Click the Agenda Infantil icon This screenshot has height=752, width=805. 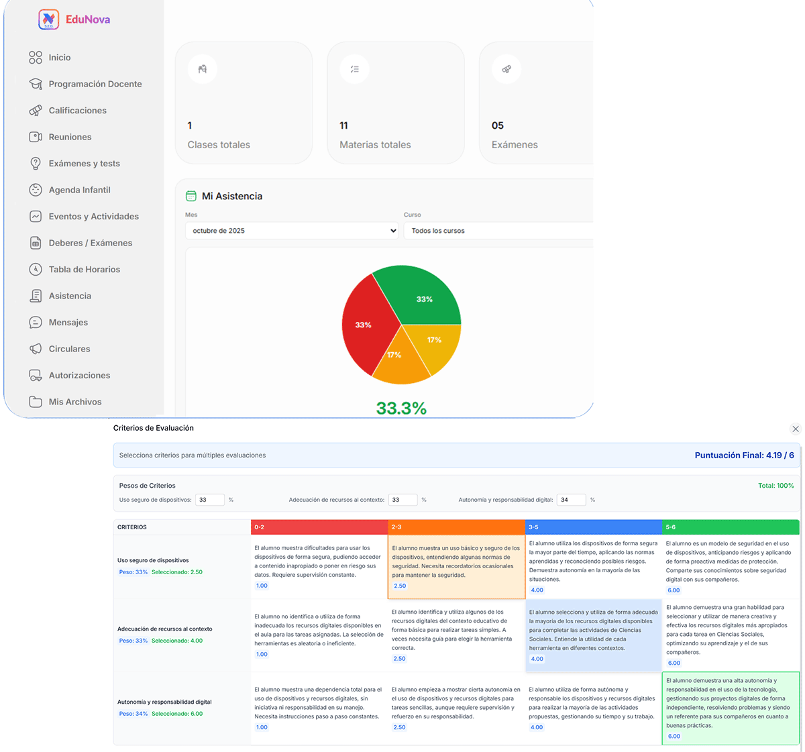35,190
